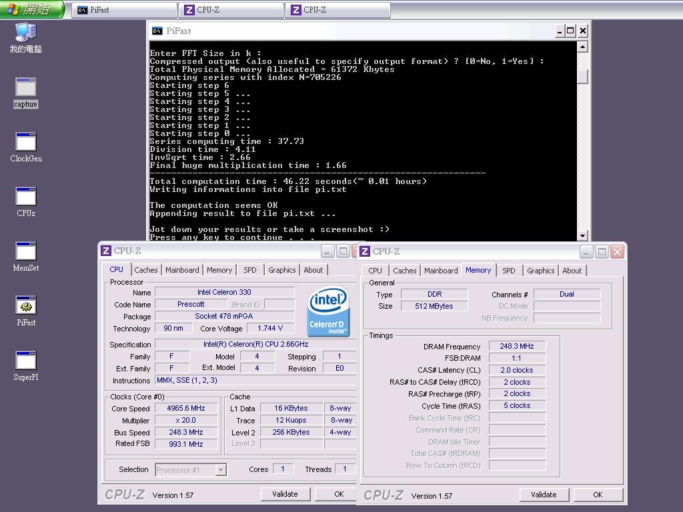Open the ClockGen desktop shortcut

click(26, 147)
